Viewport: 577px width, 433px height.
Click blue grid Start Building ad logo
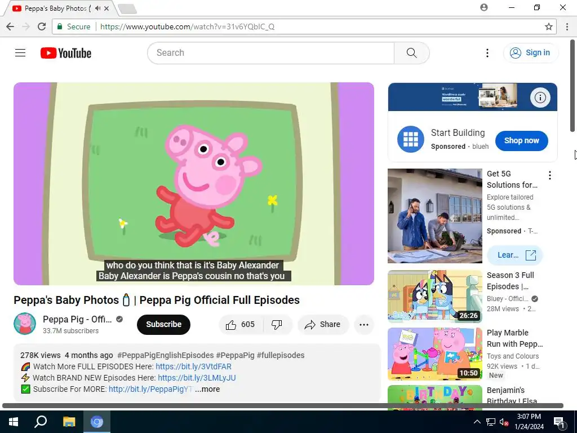coord(411,139)
